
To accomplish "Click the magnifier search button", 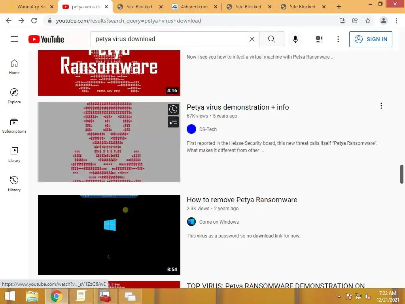I will pyautogui.click(x=271, y=39).
